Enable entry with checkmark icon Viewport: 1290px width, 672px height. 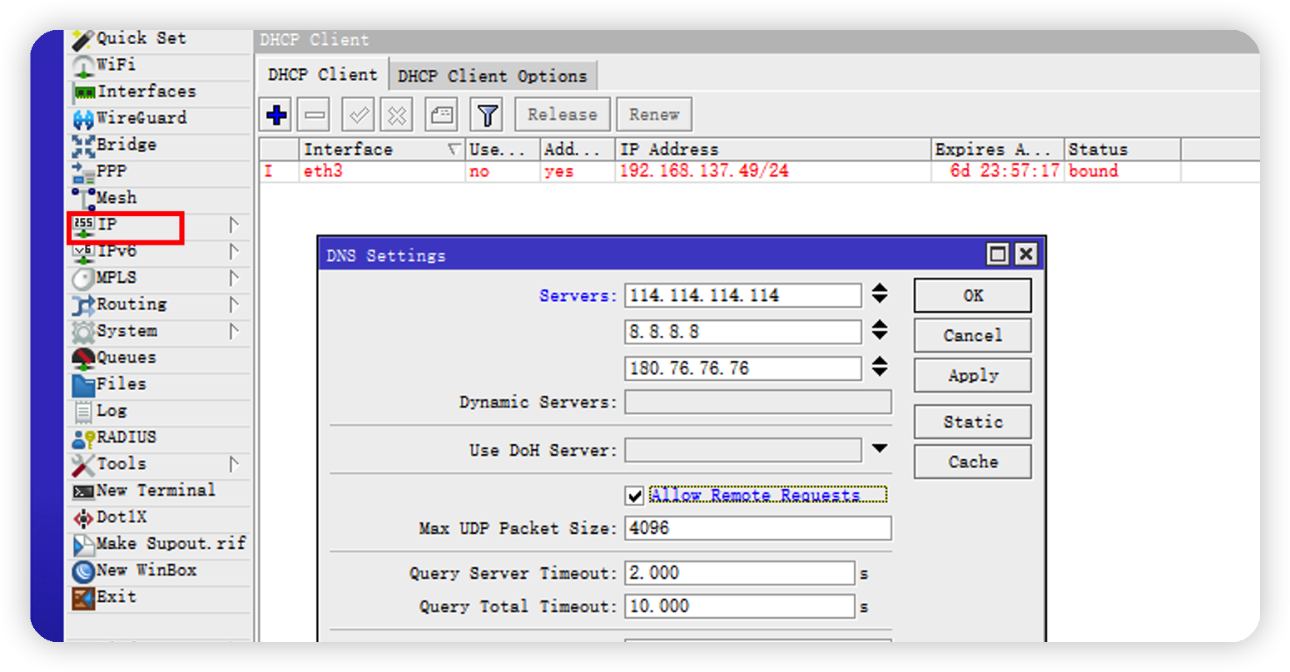point(359,115)
